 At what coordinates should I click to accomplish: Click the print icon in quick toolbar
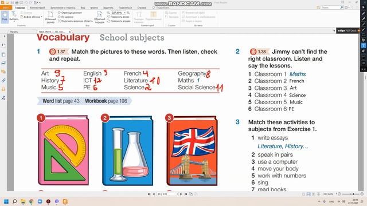click(17, 2)
